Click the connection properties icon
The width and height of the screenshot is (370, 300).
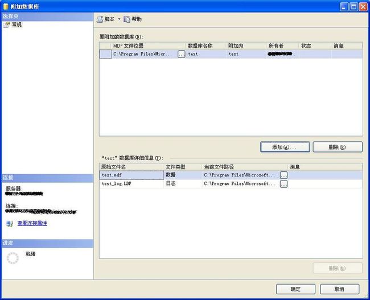tap(10, 224)
